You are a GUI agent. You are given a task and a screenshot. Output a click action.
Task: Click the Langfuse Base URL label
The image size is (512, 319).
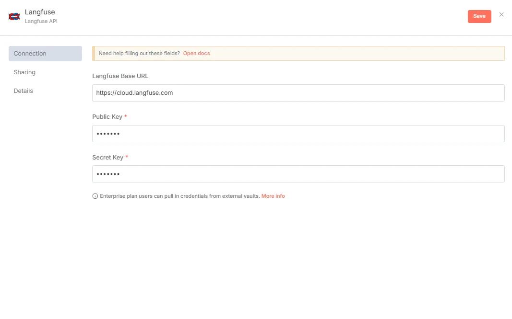click(120, 76)
